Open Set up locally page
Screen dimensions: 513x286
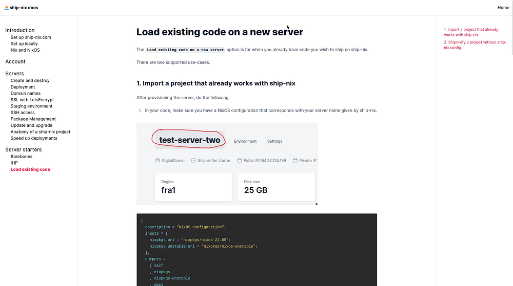[x=24, y=43]
